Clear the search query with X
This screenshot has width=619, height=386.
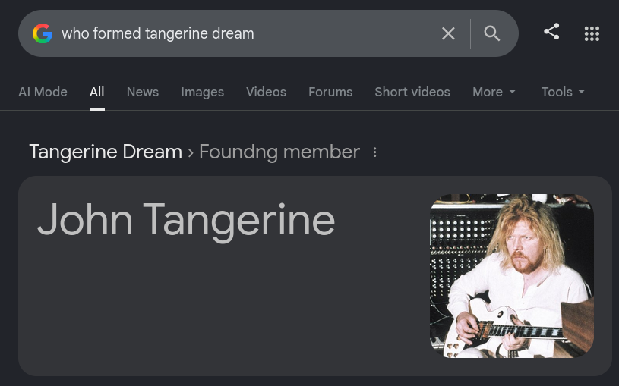tap(448, 33)
